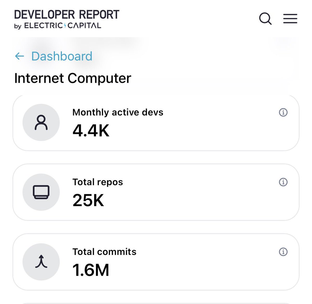Viewport: 312px width, 304px height.
Task: Select the Total commits label
Action: (104, 252)
